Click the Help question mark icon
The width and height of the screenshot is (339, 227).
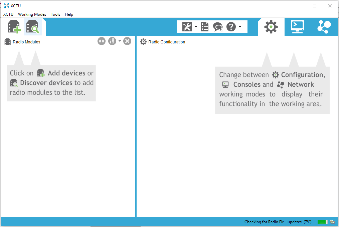[231, 27]
